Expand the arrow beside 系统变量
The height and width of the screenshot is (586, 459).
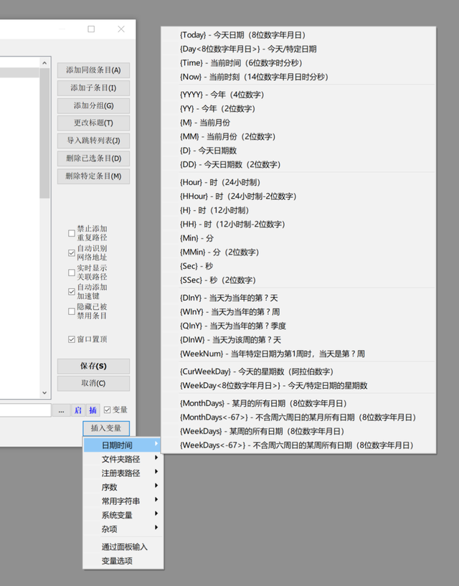156,514
